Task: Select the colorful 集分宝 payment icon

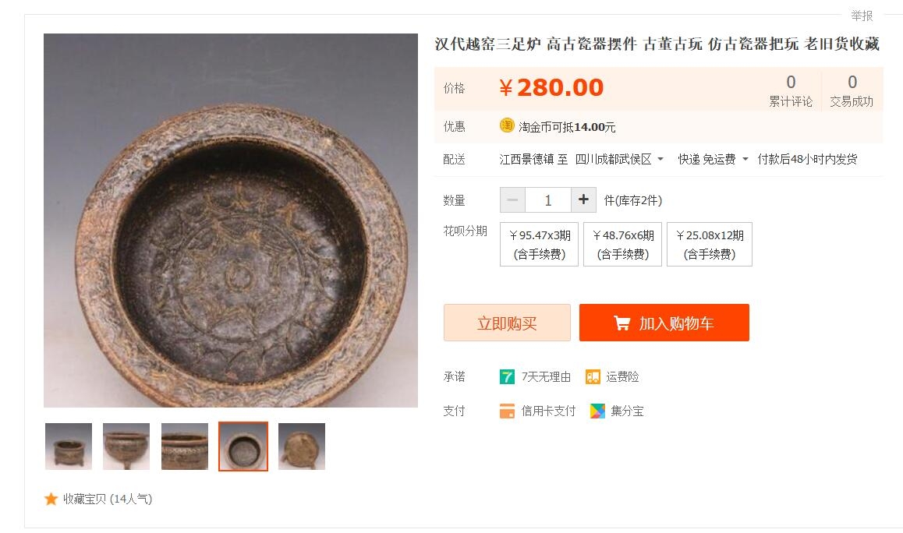Action: (x=597, y=411)
